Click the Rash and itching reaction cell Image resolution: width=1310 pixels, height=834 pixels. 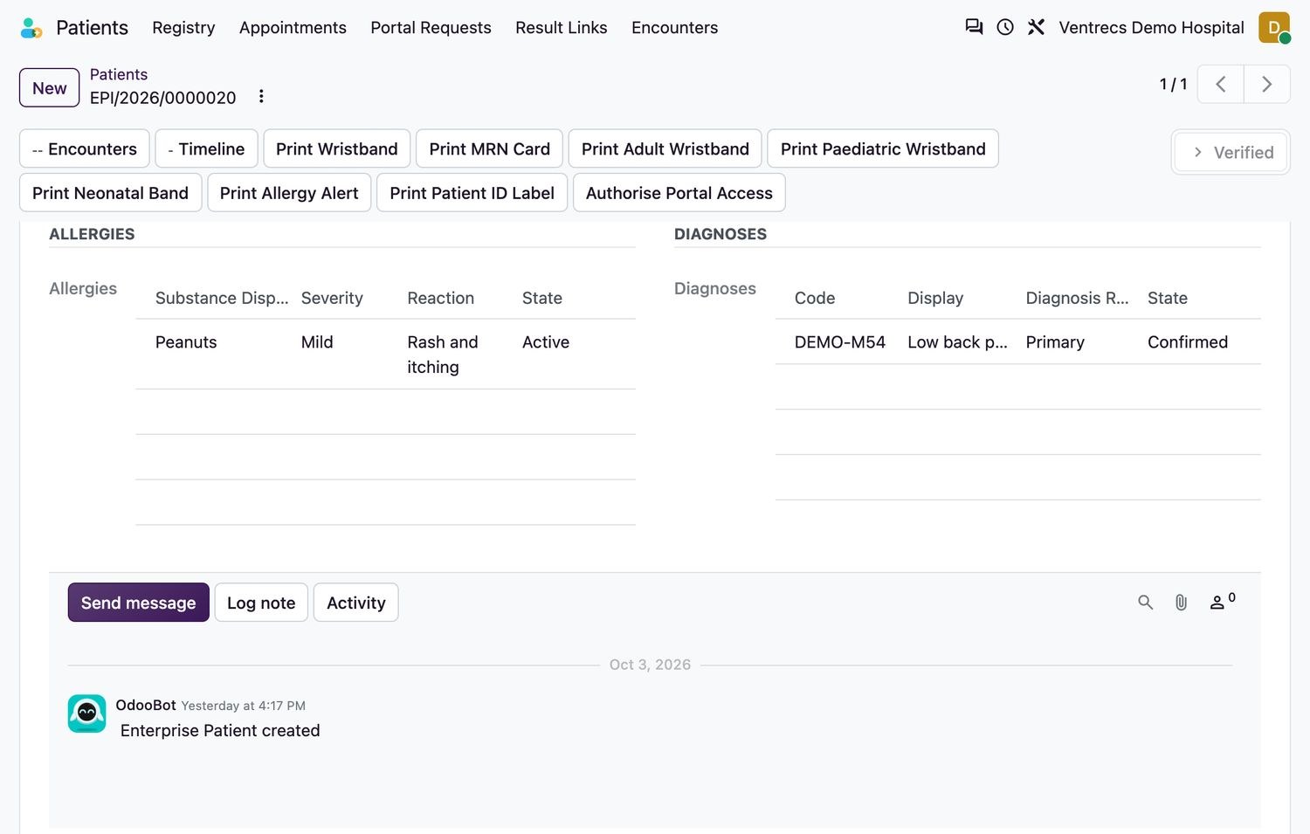tap(443, 355)
